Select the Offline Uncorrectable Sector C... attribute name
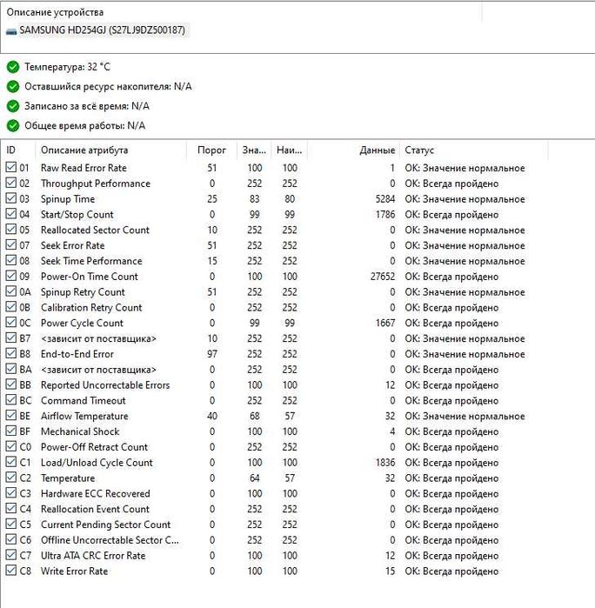 click(110, 540)
